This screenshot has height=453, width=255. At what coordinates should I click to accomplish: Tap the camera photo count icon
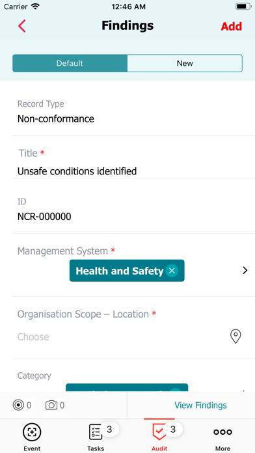coord(51,405)
